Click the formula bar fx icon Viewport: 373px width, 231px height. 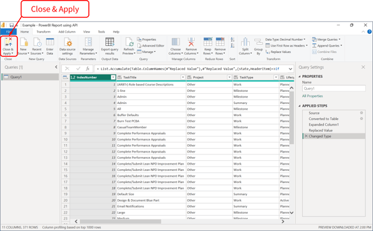coord(88,69)
